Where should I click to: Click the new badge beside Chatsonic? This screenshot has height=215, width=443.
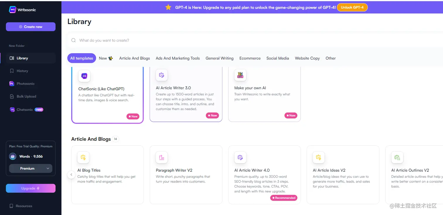39,110
